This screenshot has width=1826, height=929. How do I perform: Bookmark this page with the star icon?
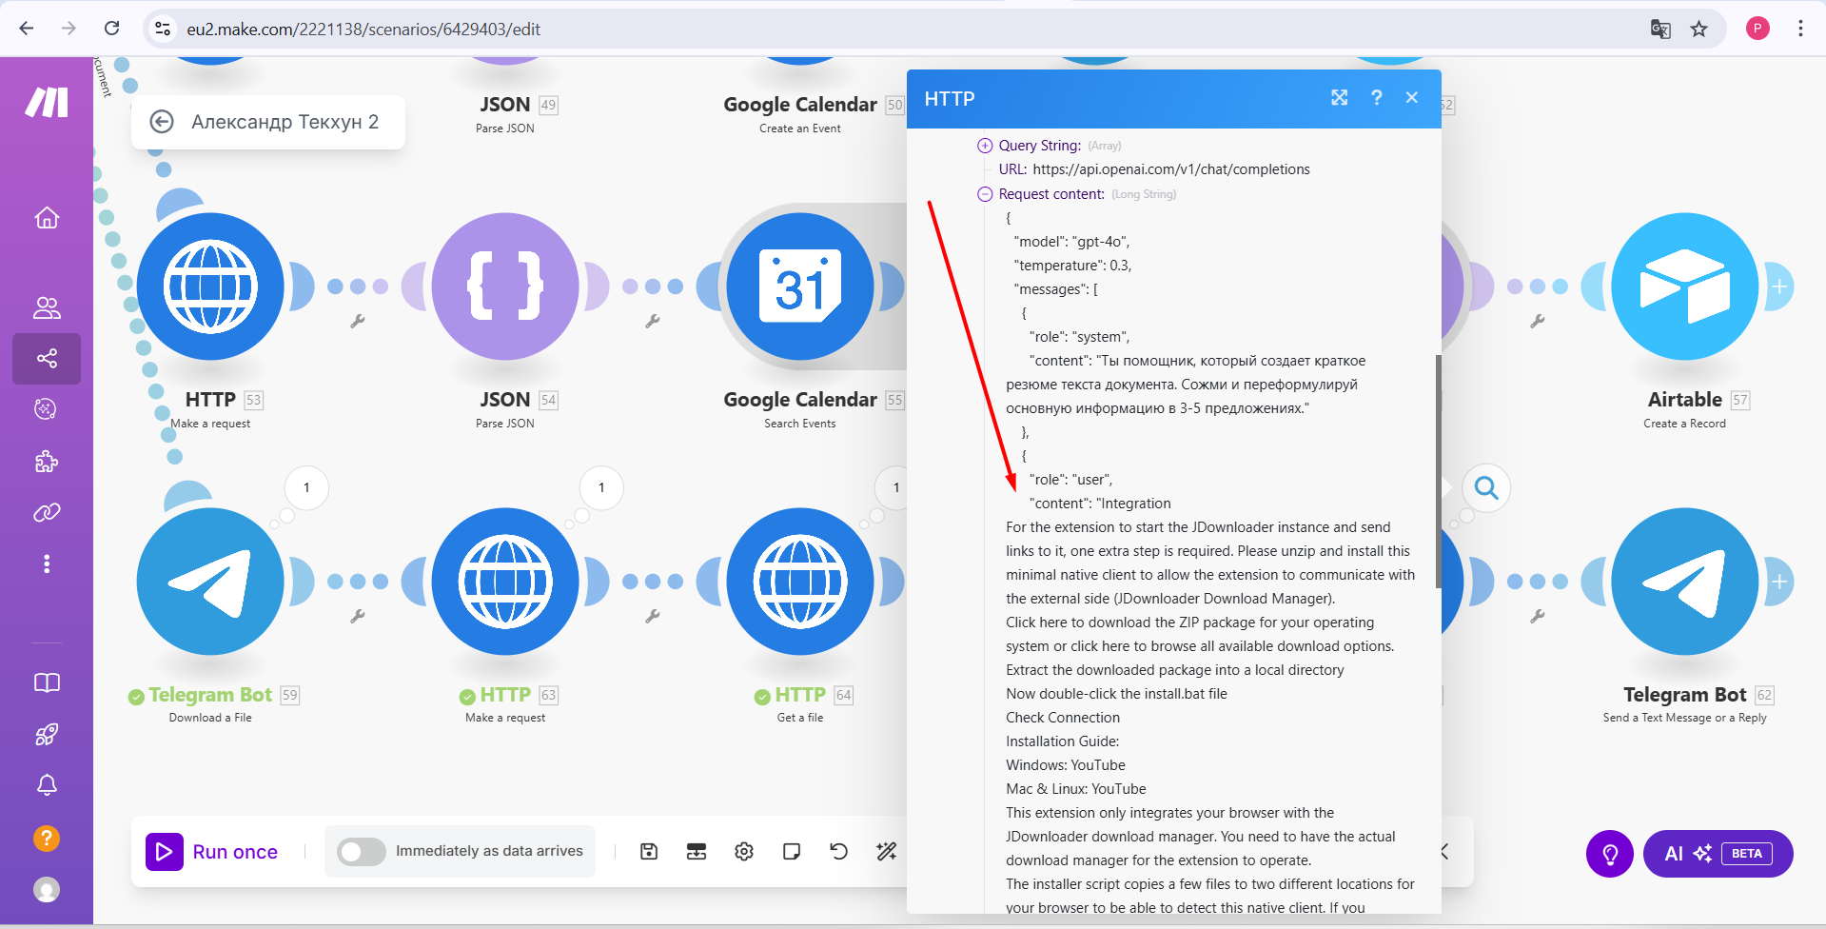1699,29
